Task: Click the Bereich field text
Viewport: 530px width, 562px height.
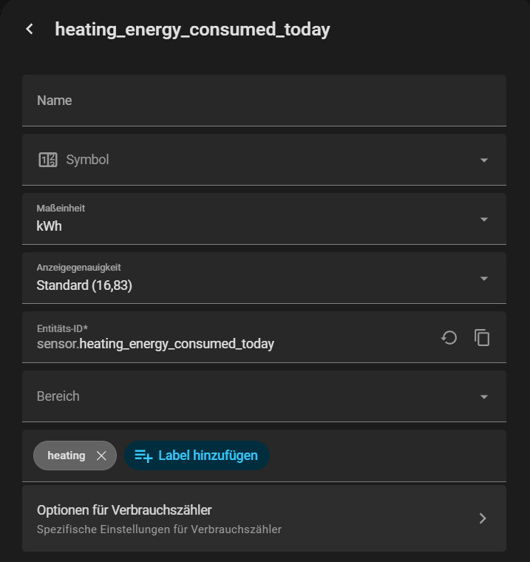Action: pos(58,396)
